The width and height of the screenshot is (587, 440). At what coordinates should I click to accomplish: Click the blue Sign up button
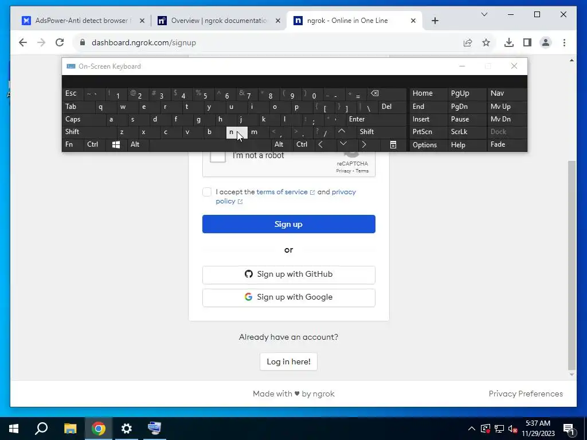[x=289, y=224]
